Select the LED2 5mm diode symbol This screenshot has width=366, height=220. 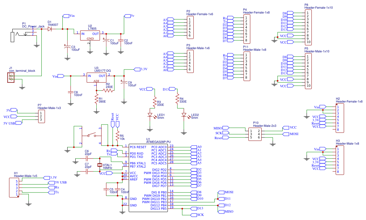tap(184, 115)
